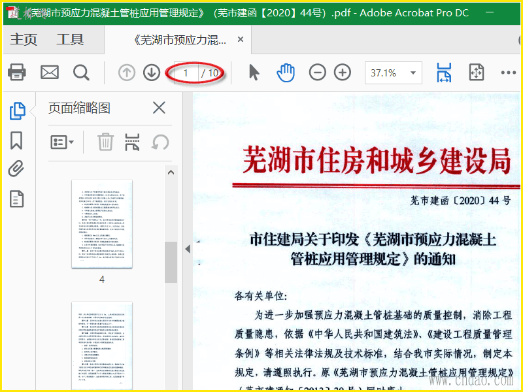Viewport: 523px width, 392px height.
Task: Open the bookmarks panel icon
Action: click(x=16, y=140)
